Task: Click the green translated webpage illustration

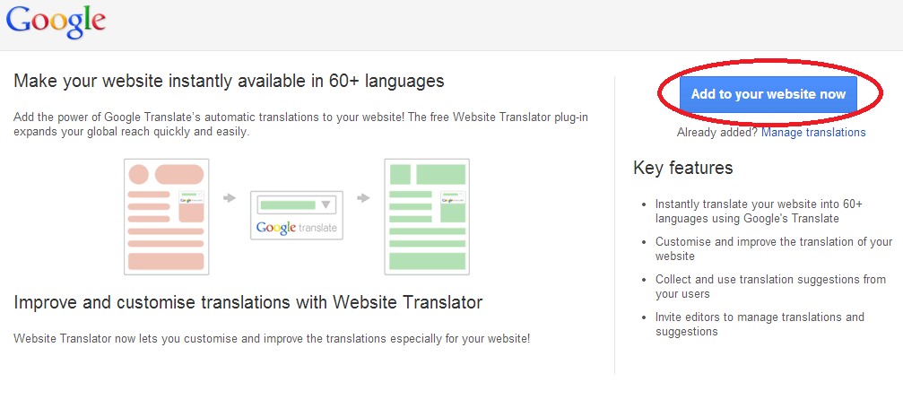Action: point(427,216)
